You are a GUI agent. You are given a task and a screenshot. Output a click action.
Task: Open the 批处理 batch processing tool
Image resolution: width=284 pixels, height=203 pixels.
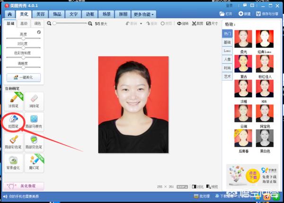[x=202, y=196]
